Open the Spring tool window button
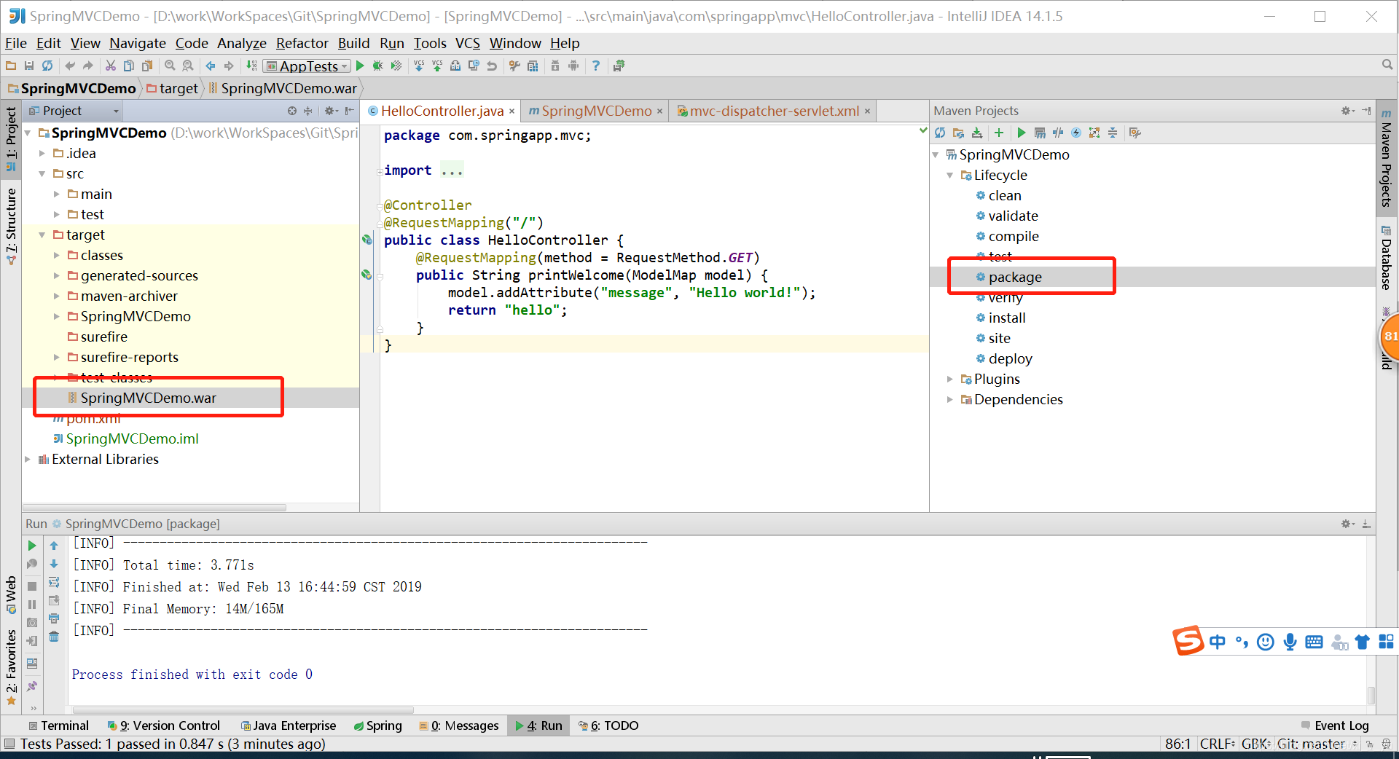 click(x=378, y=725)
